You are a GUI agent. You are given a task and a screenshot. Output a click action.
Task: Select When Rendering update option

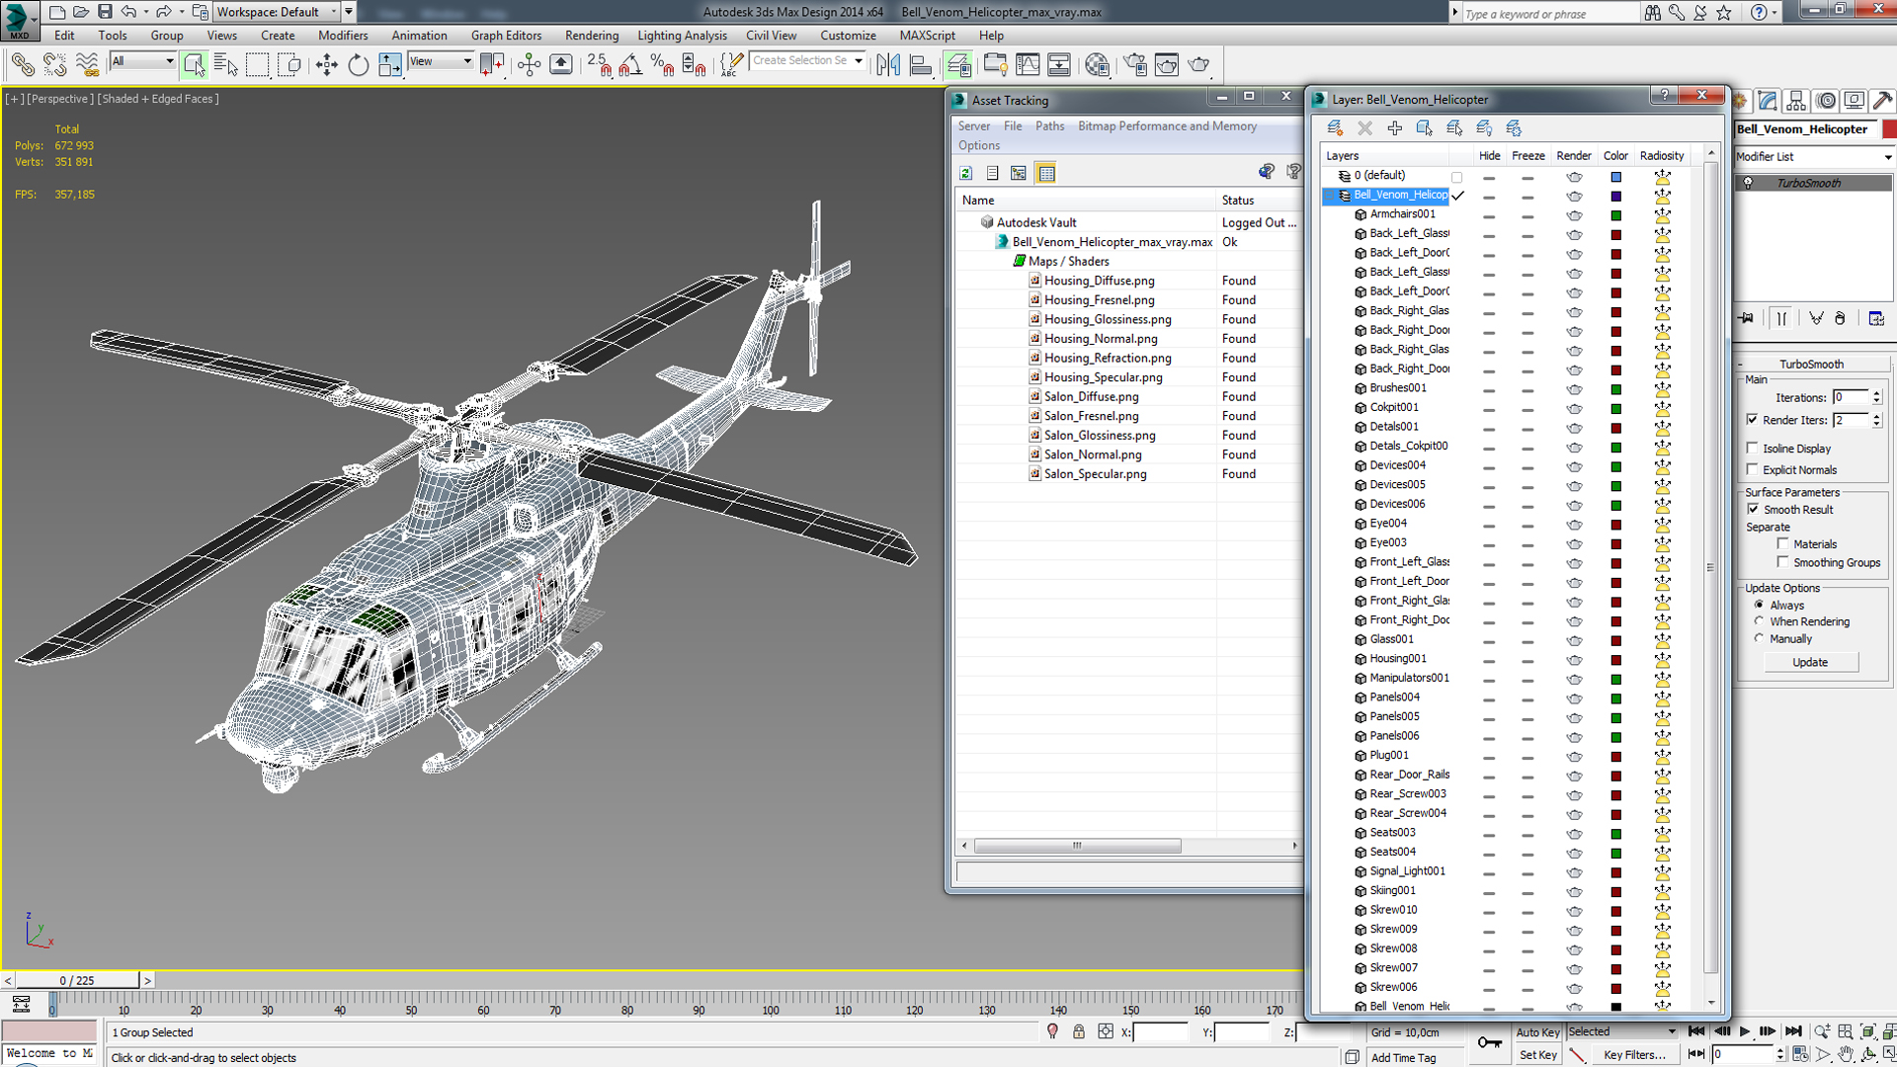pos(1759,621)
